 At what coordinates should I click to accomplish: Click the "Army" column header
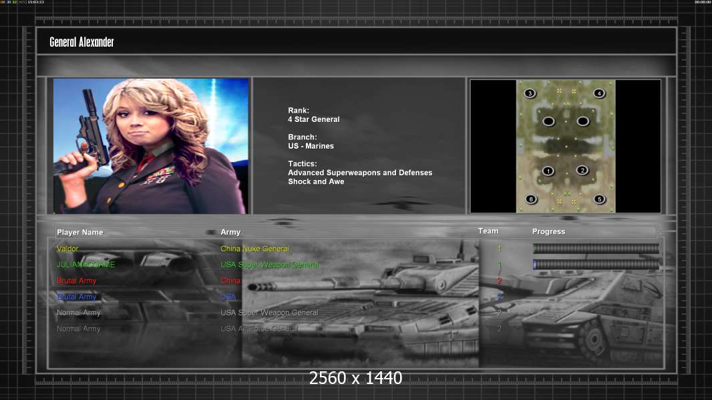click(x=230, y=233)
